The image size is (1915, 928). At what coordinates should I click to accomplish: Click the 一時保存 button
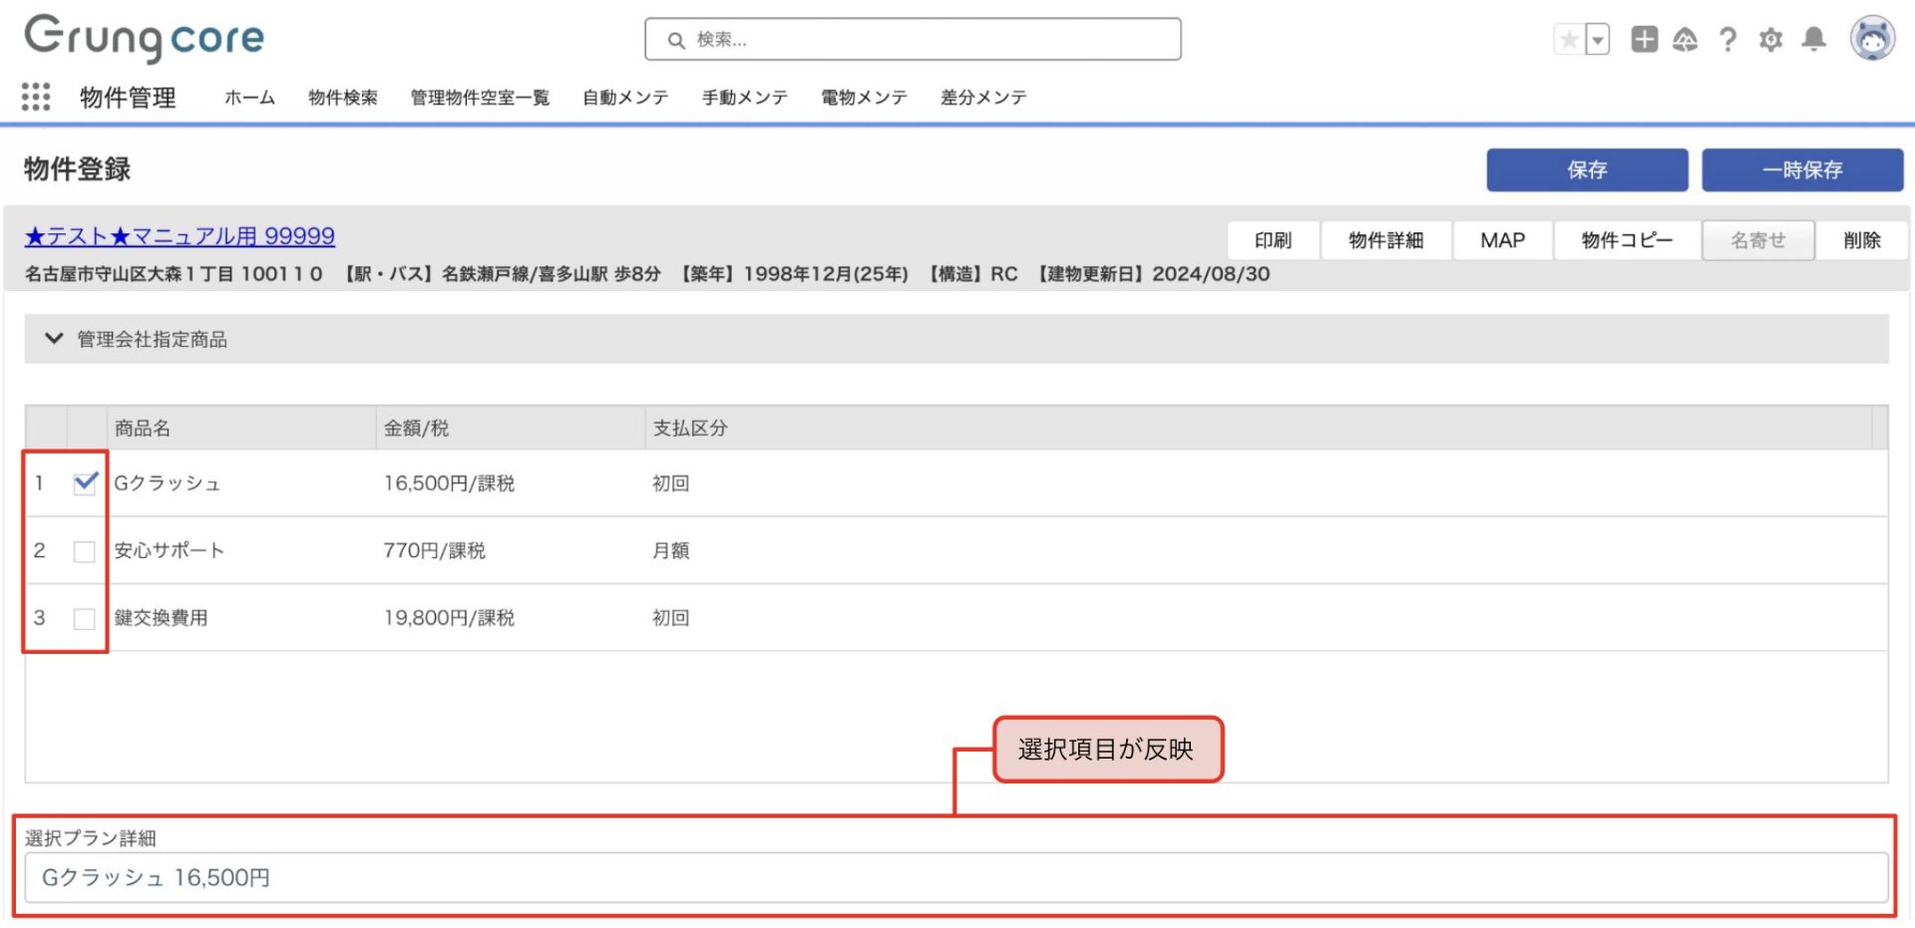coord(1801,170)
